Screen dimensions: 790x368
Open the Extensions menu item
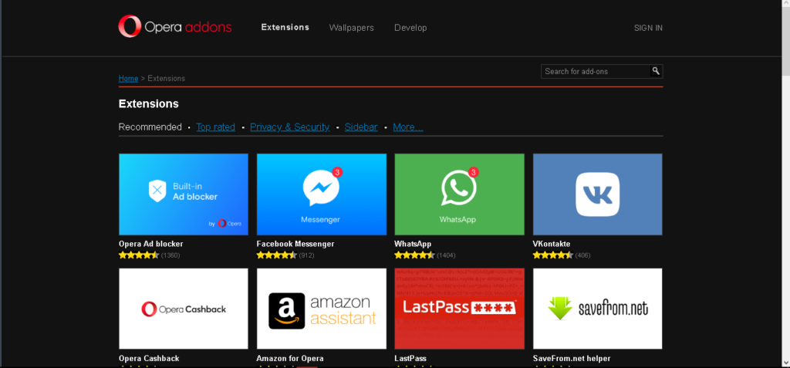[285, 27]
